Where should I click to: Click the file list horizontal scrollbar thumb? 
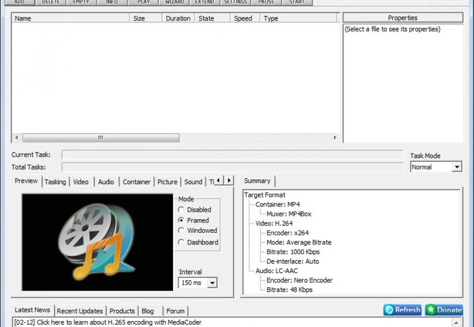(x=101, y=138)
